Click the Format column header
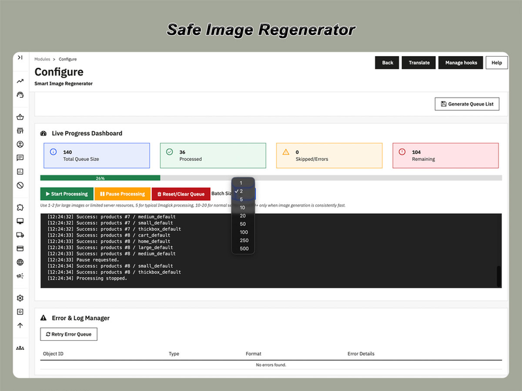 click(253, 354)
